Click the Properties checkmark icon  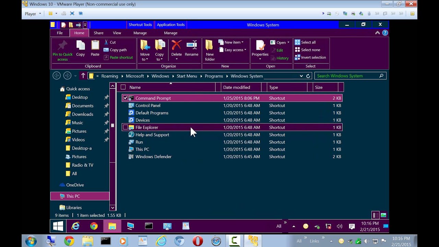point(260,45)
